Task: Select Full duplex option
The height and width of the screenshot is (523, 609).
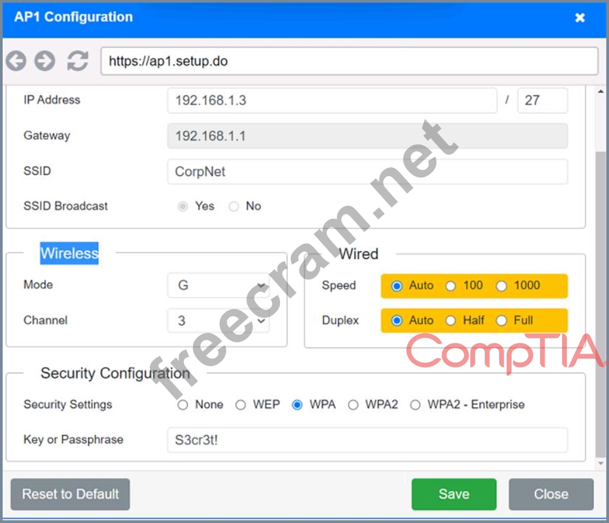Action: pyautogui.click(x=502, y=320)
